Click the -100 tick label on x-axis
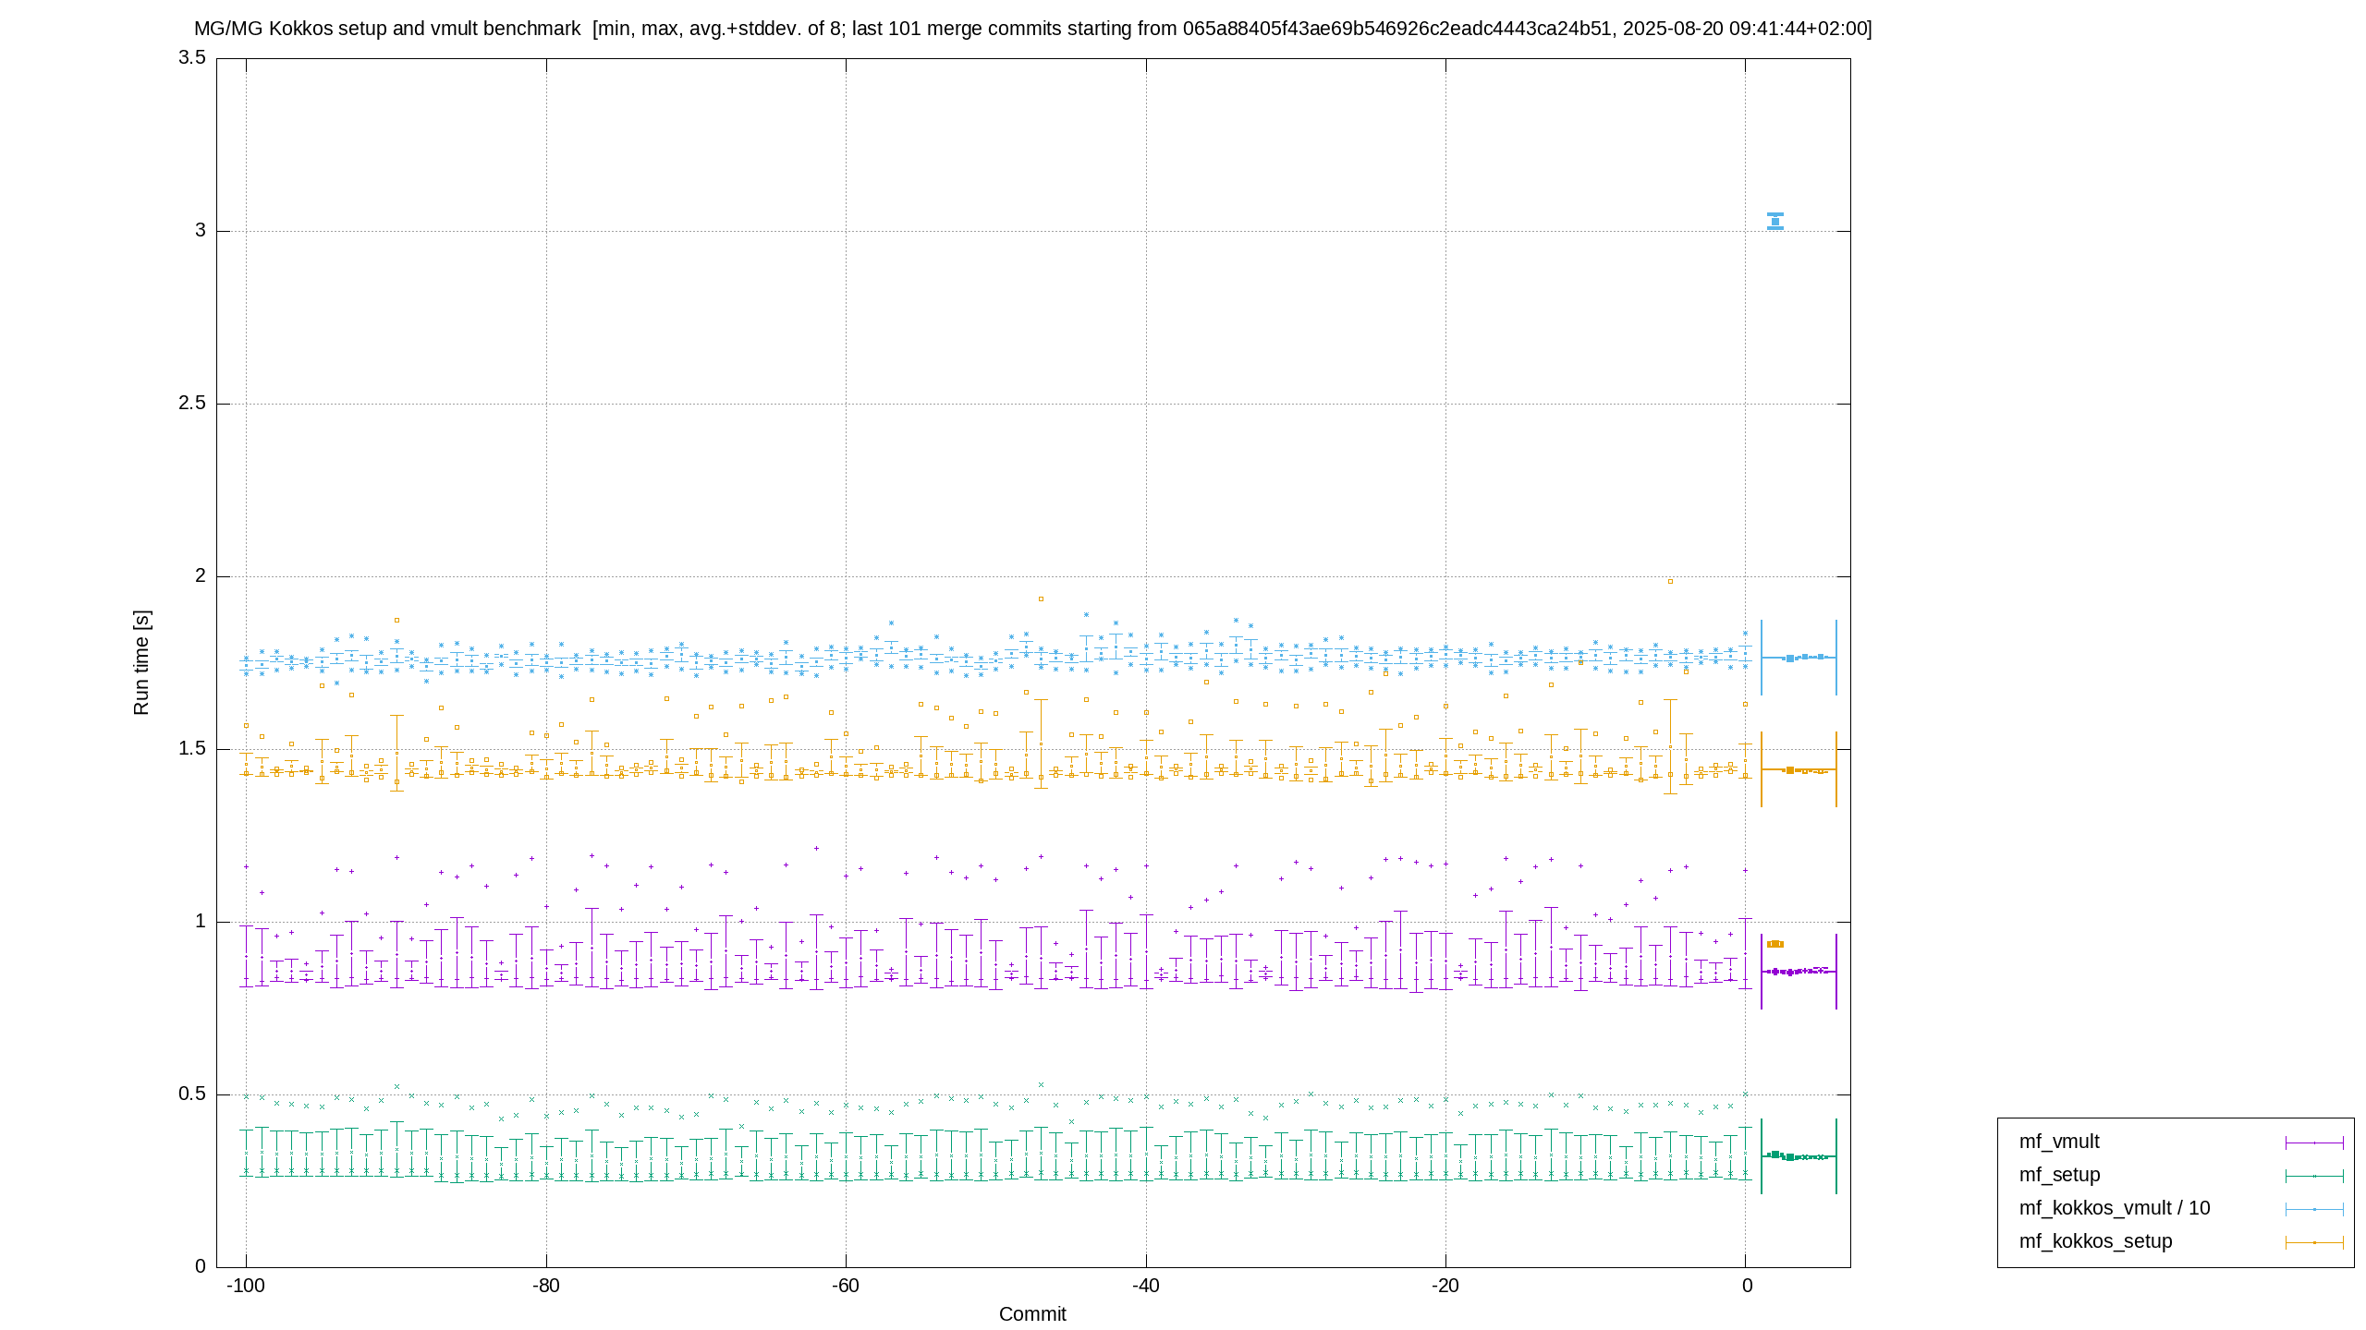The image size is (2366, 1330). tap(246, 1286)
